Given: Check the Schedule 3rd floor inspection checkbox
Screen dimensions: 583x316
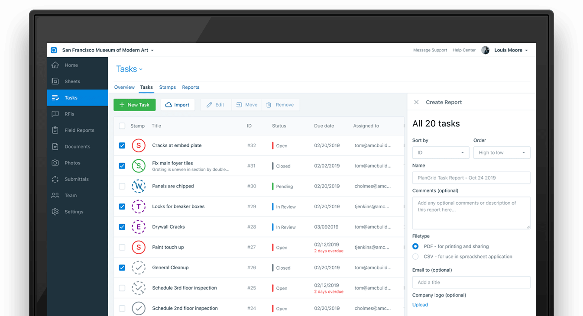Looking at the screenshot, I should tap(122, 288).
